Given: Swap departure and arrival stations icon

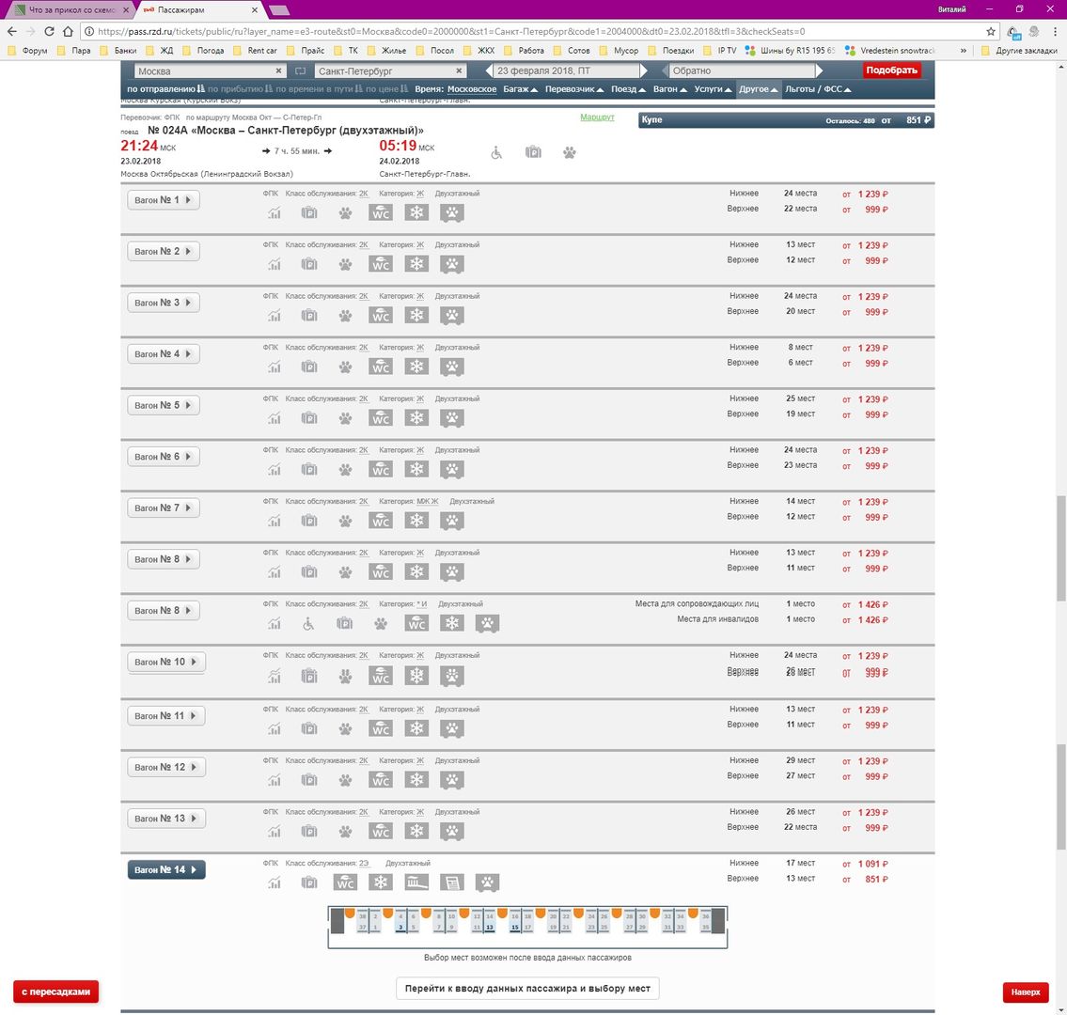Looking at the screenshot, I should (x=300, y=71).
